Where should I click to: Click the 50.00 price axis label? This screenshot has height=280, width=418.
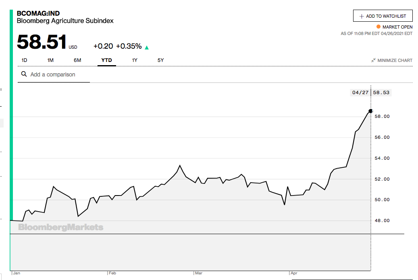pos(382,200)
